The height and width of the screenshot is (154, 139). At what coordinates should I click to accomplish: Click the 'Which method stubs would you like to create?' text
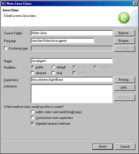[34, 107]
